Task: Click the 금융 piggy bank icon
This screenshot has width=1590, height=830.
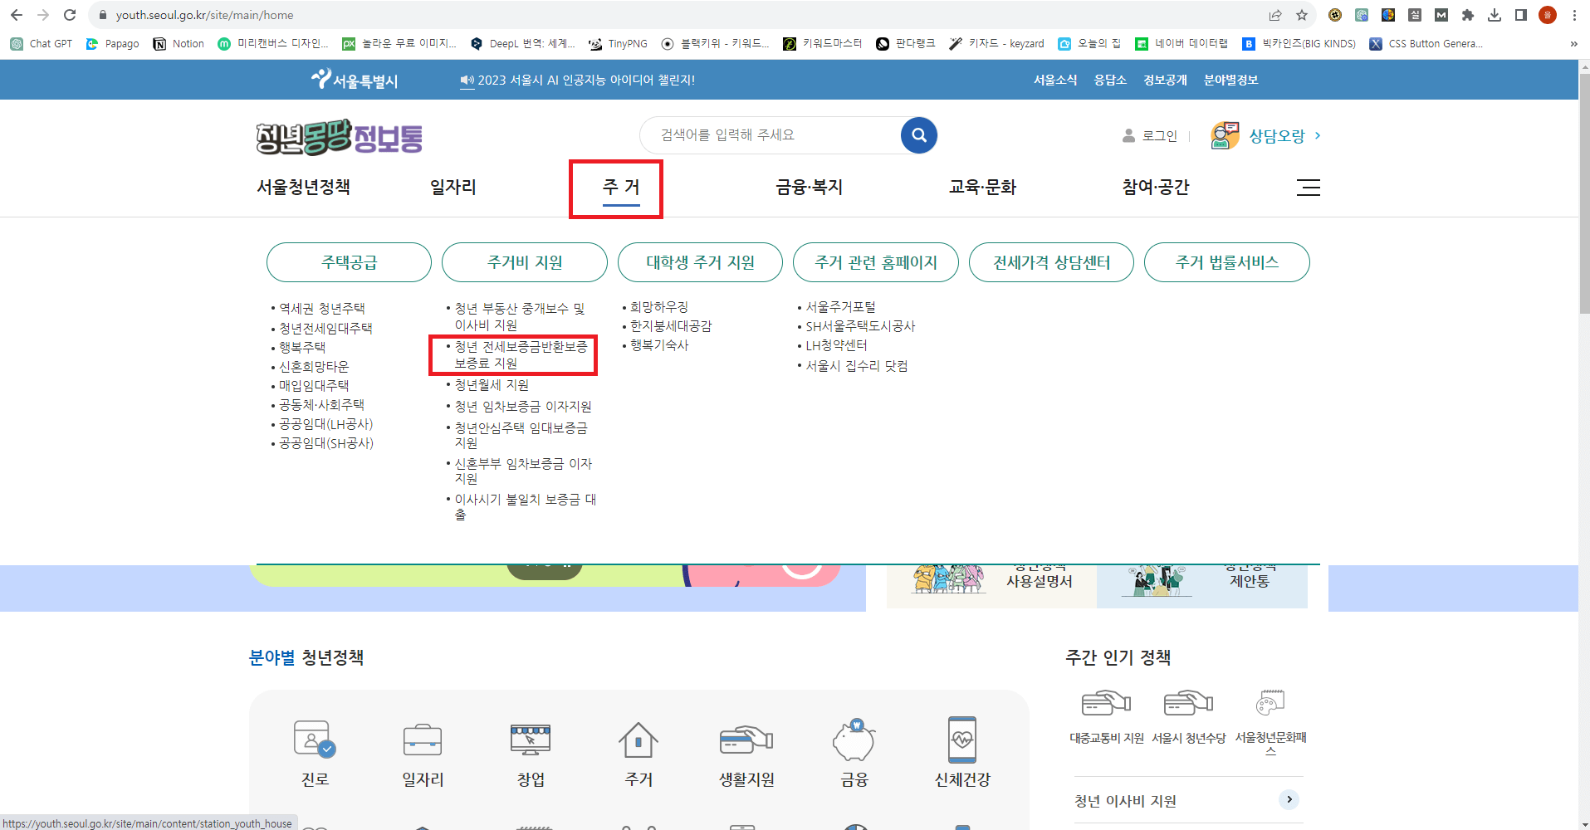Action: tap(853, 740)
